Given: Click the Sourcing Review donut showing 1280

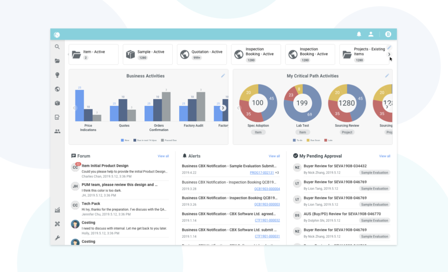Looking at the screenshot, I should tap(347, 103).
